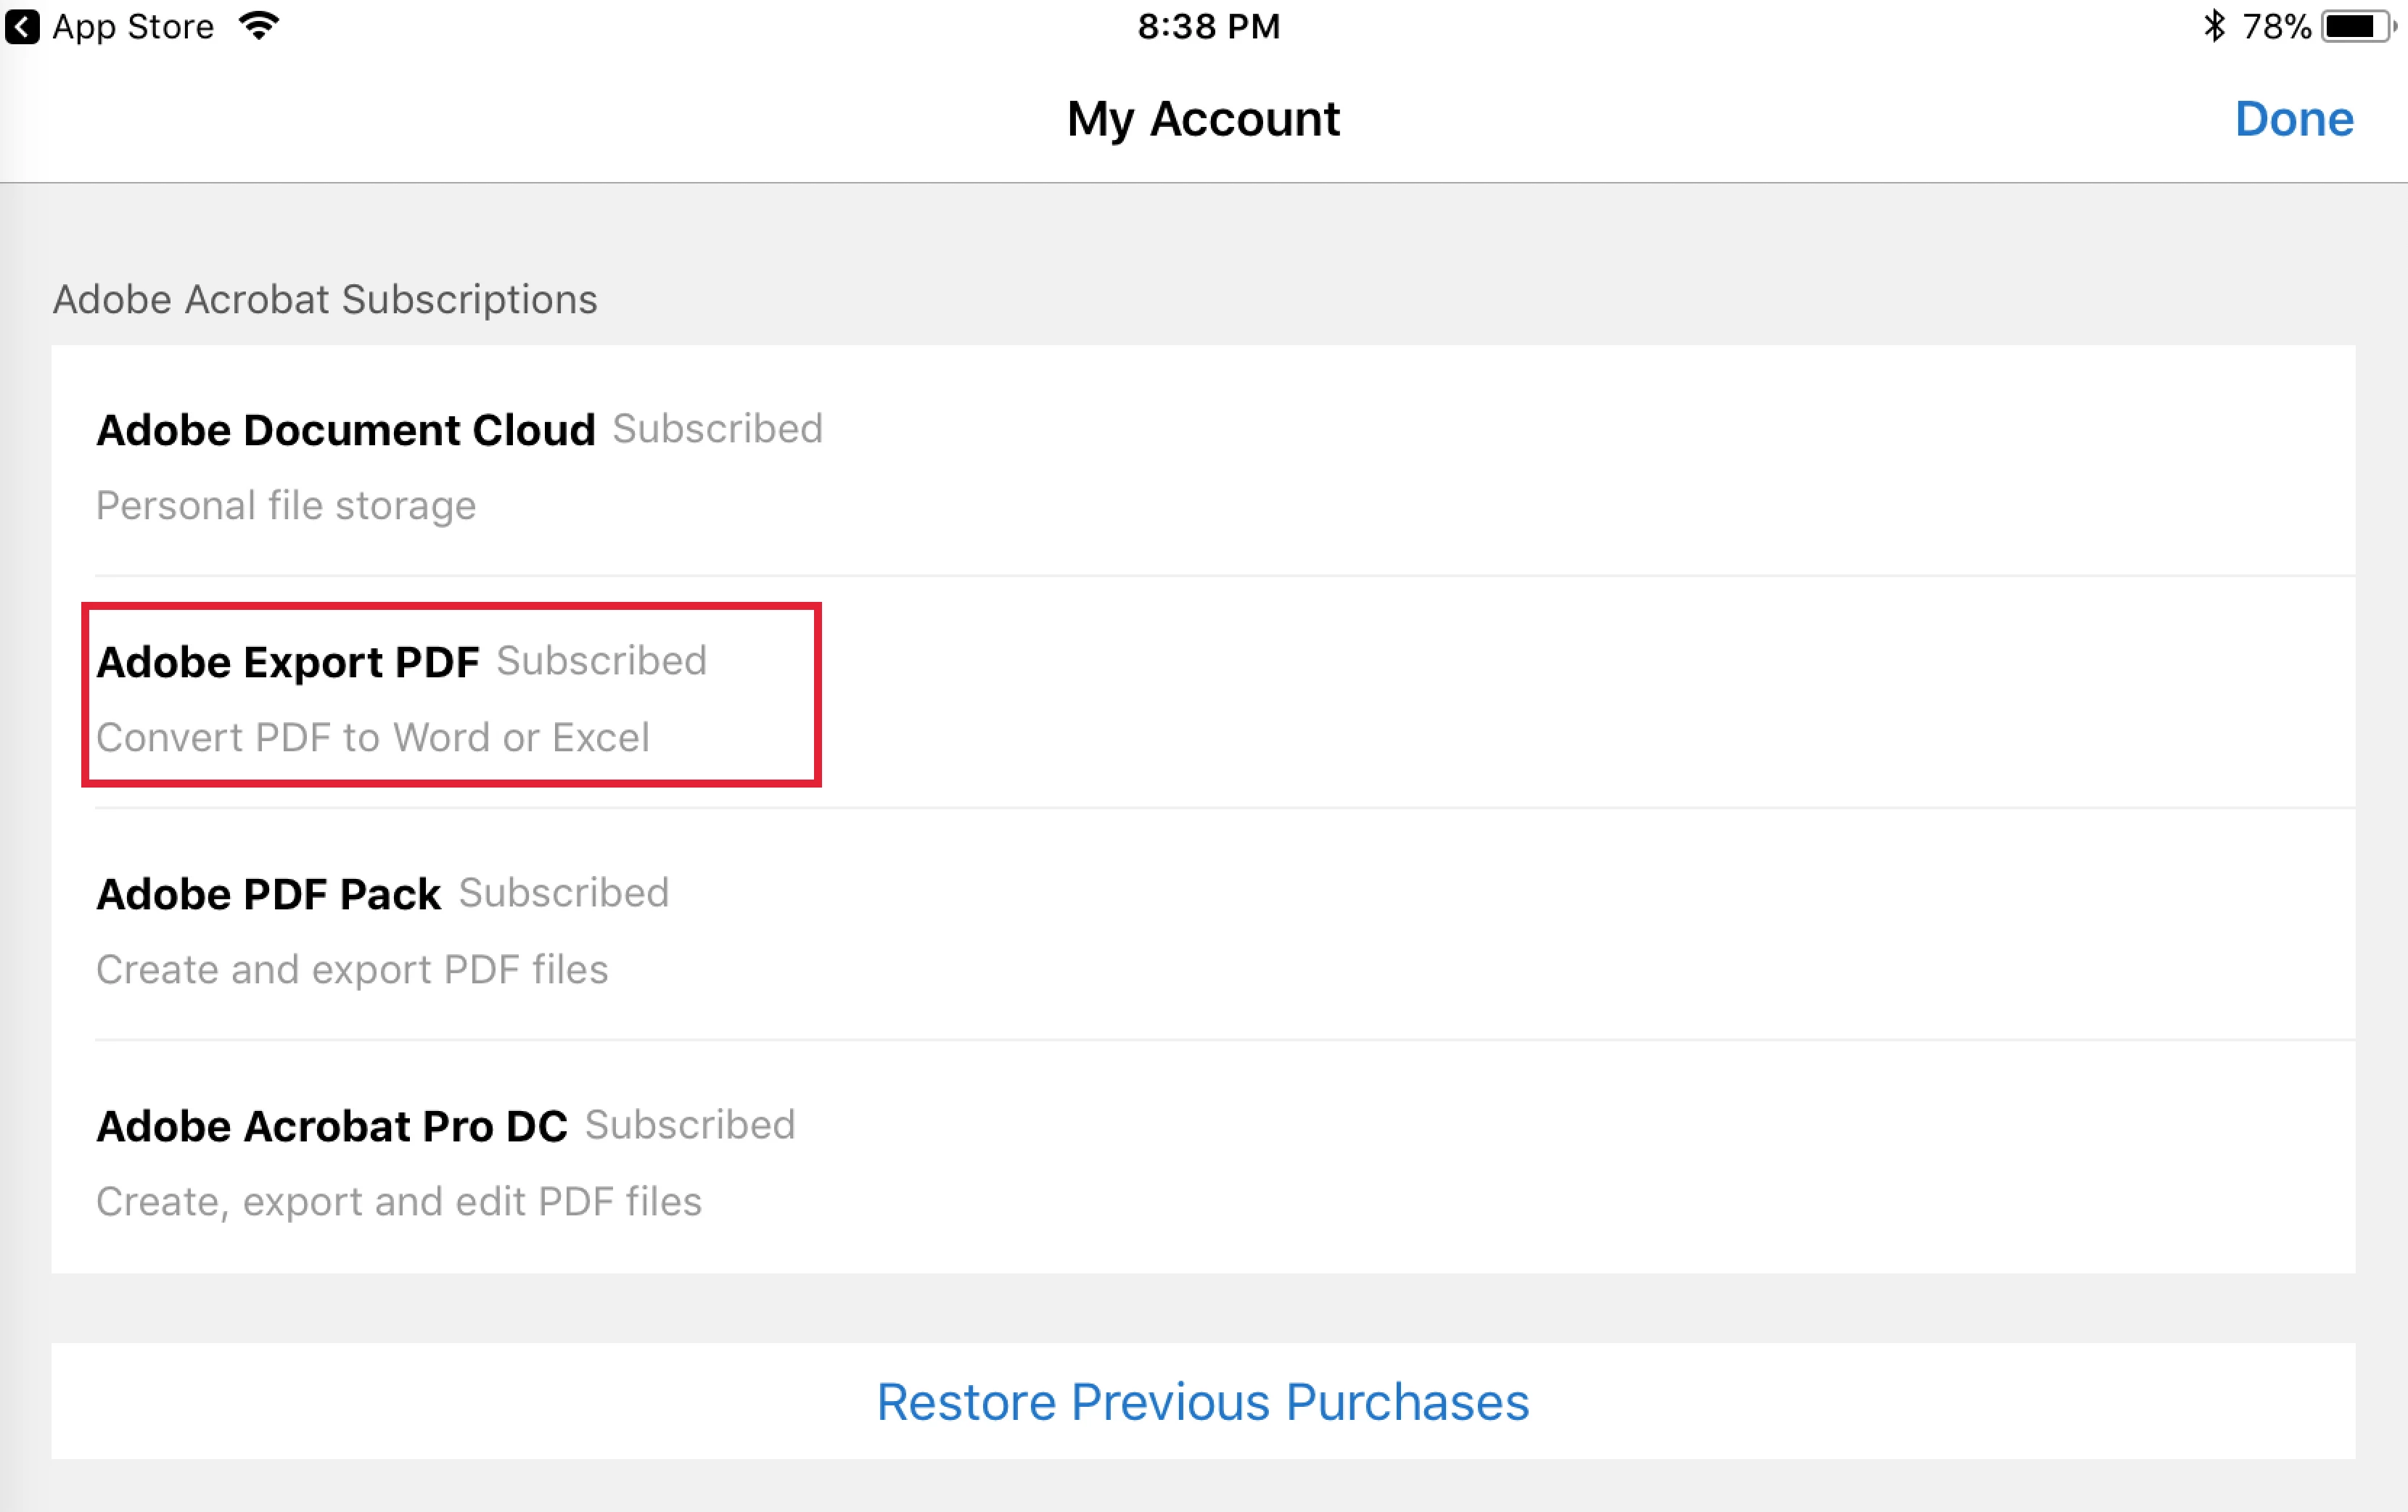Tap Subscribed label beside Adobe PDF Pack
Image resolution: width=2408 pixels, height=1512 pixels.
[x=564, y=893]
